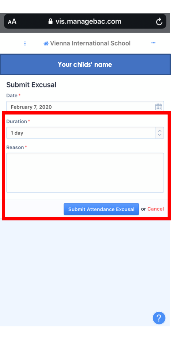This screenshot has width=174, height=343.
Task: Select the Your childs' name banner
Action: click(85, 65)
